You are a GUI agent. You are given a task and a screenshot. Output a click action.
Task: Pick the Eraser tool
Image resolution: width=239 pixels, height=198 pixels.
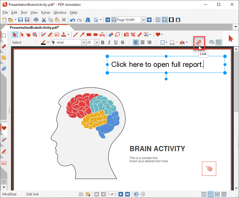[111, 34]
